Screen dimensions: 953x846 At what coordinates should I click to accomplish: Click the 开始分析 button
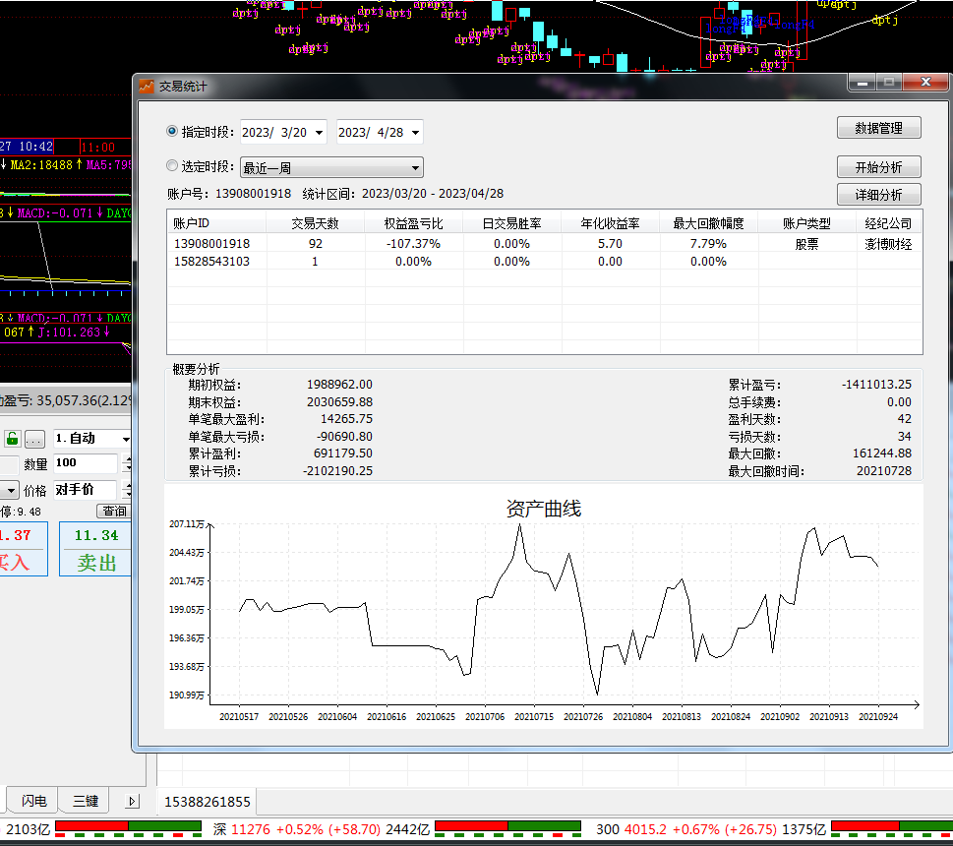click(879, 167)
